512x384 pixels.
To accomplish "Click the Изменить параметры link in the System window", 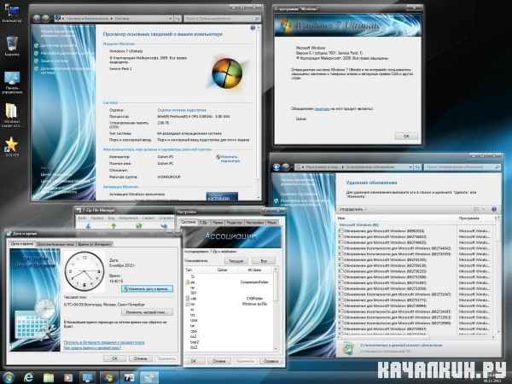I will tap(228, 159).
